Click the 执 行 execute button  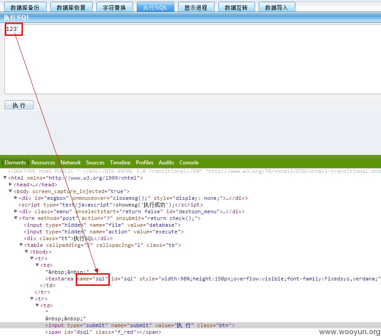tap(19, 105)
